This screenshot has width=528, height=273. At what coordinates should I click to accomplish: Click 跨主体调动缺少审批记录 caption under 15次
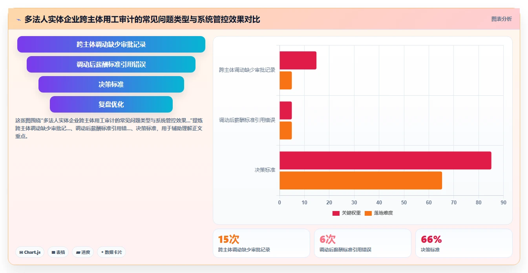tap(244, 250)
